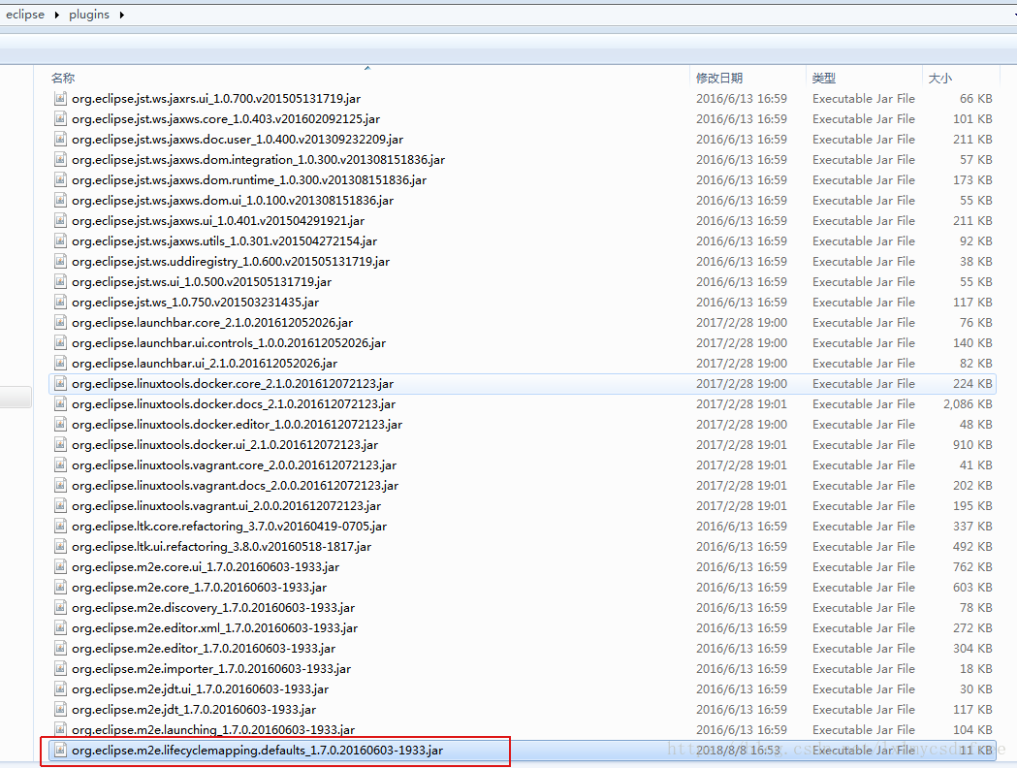
Task: Click jar icon of ltk.ui.refactoring file
Action: coord(60,547)
